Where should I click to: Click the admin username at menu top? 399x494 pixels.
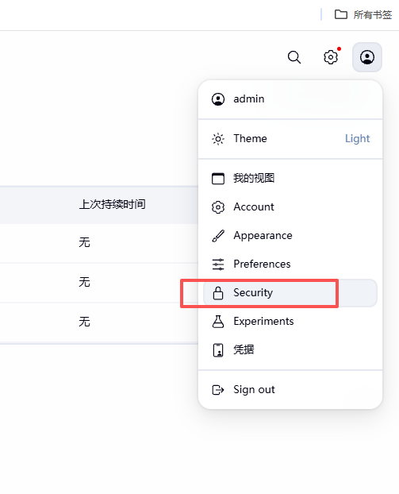(x=248, y=99)
